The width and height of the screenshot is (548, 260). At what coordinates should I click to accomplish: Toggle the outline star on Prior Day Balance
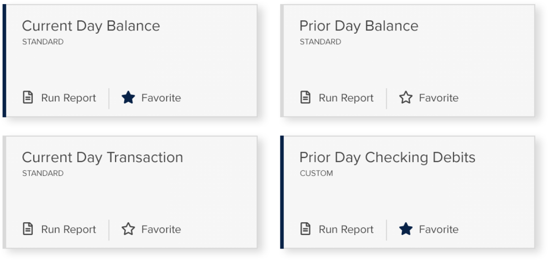click(x=406, y=97)
